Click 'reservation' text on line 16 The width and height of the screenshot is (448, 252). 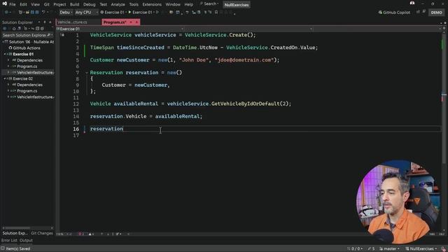[106, 129]
